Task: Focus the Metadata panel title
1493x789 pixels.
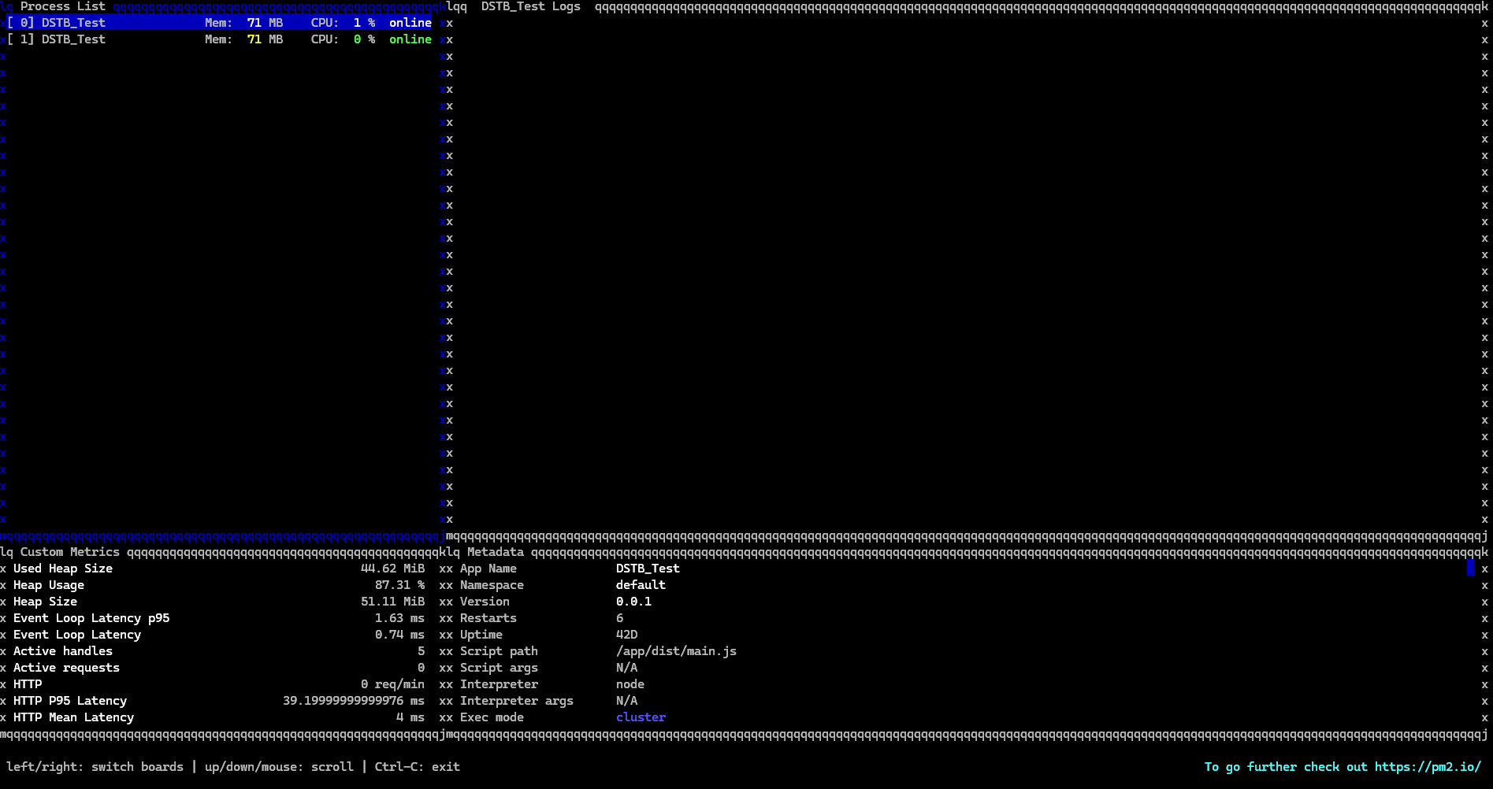Action: (495, 552)
